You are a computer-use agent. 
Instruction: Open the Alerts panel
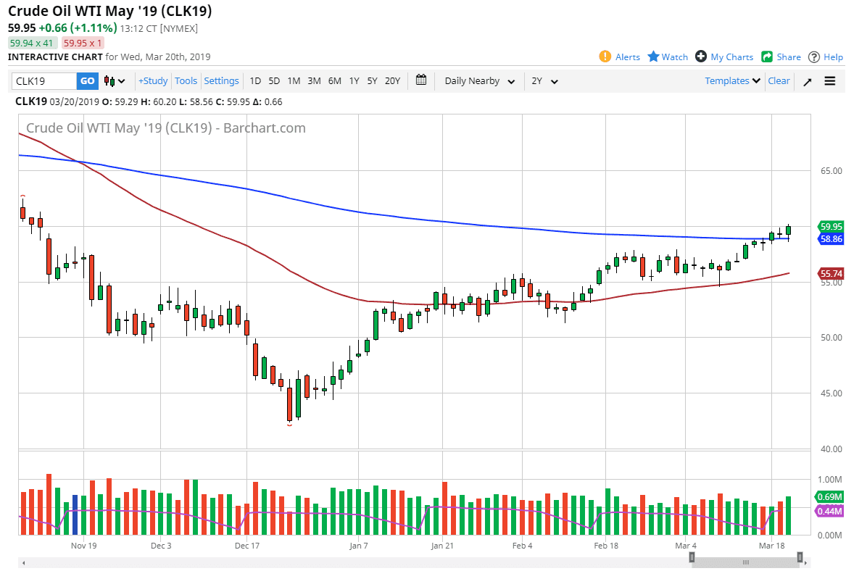pos(620,57)
